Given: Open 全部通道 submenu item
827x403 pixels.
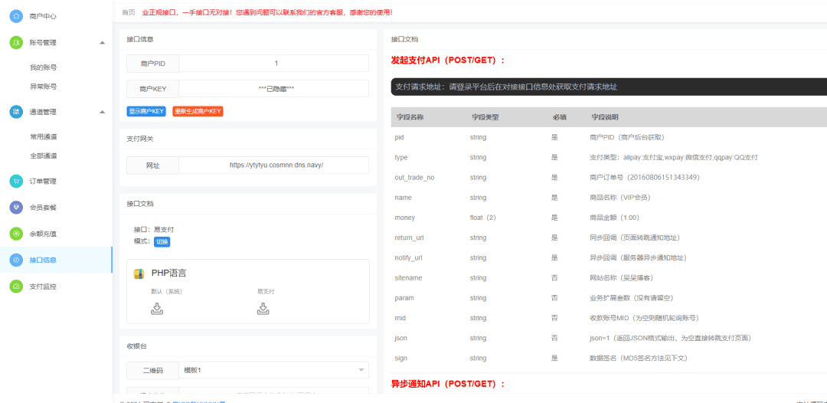Looking at the screenshot, I should [43, 156].
